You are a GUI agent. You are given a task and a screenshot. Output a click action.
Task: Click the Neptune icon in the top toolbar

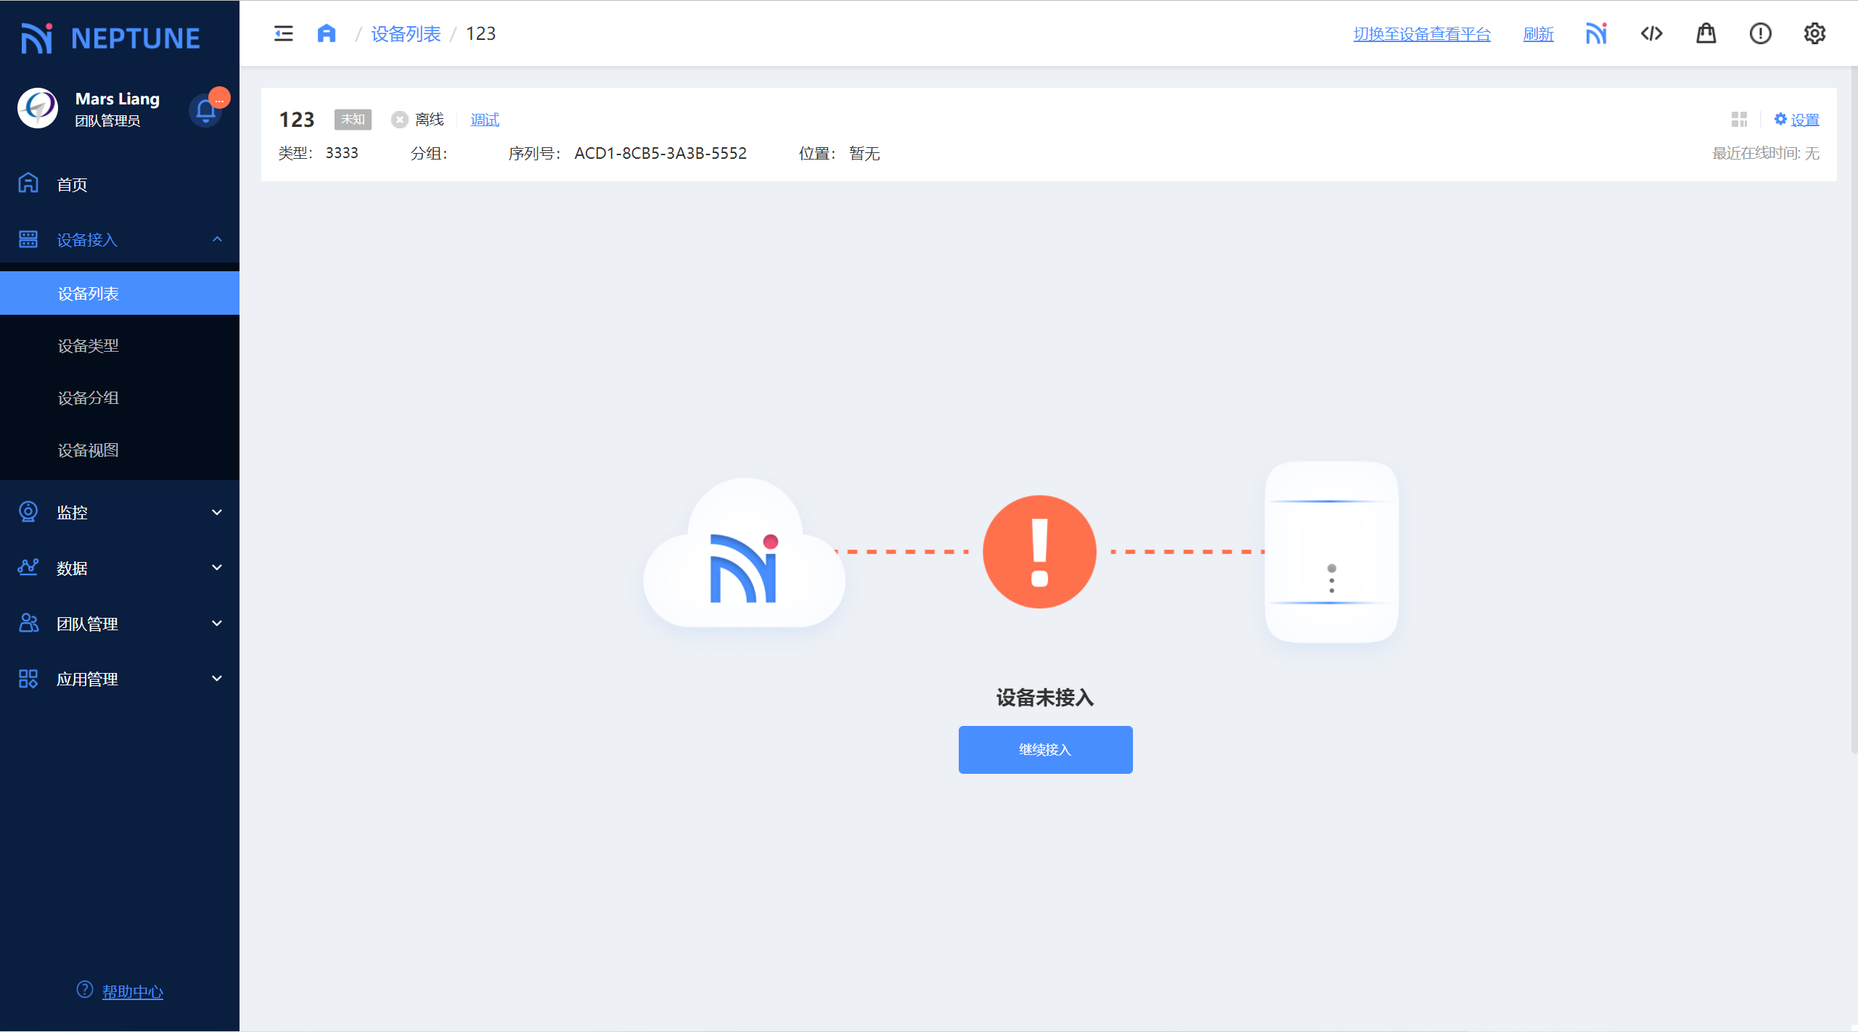(x=1596, y=33)
